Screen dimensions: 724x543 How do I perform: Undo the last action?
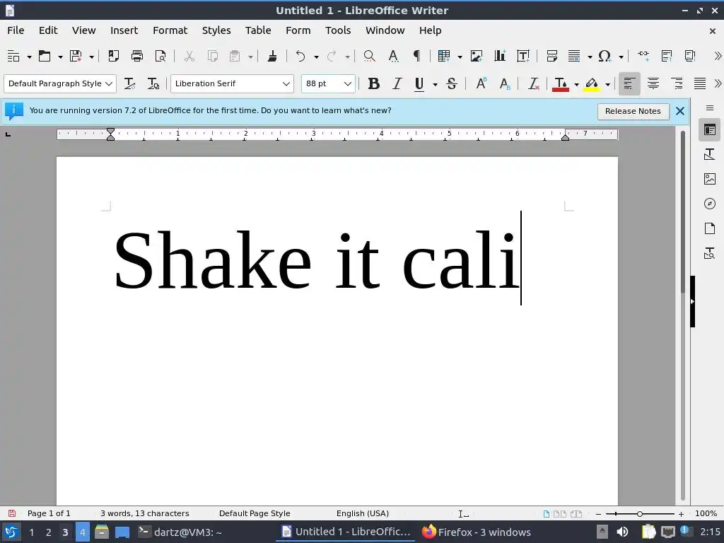point(300,56)
